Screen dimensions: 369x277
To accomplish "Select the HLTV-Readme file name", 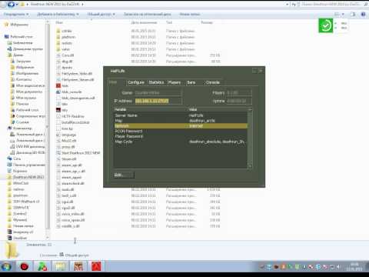I will pos(73,116).
